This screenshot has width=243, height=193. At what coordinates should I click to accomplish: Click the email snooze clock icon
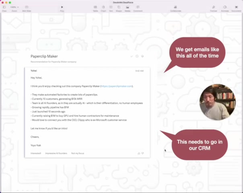pos(137,56)
